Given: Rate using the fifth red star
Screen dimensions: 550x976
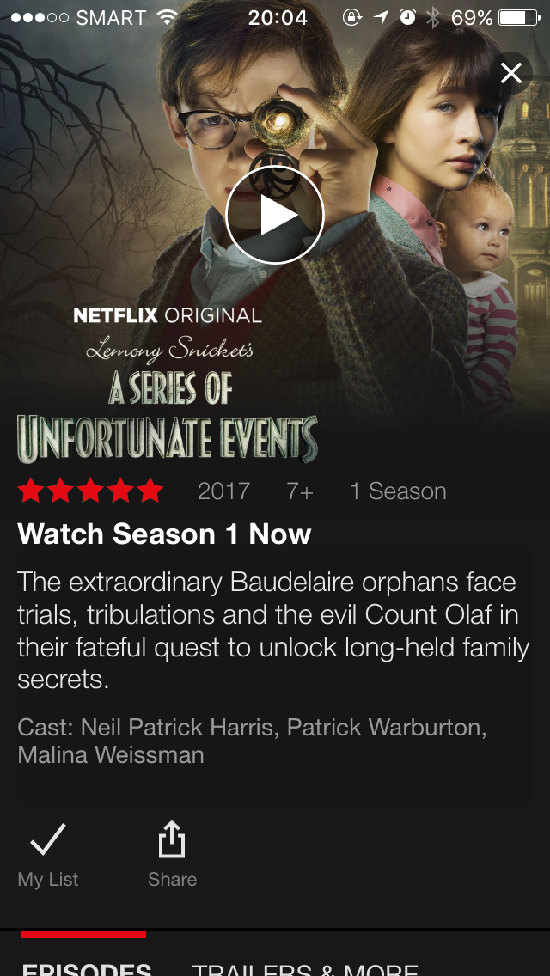Looking at the screenshot, I should click(x=150, y=491).
